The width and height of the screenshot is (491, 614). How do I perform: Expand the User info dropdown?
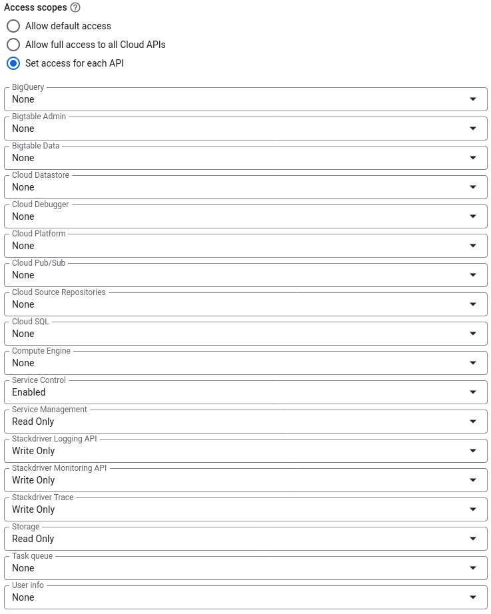tap(245, 597)
